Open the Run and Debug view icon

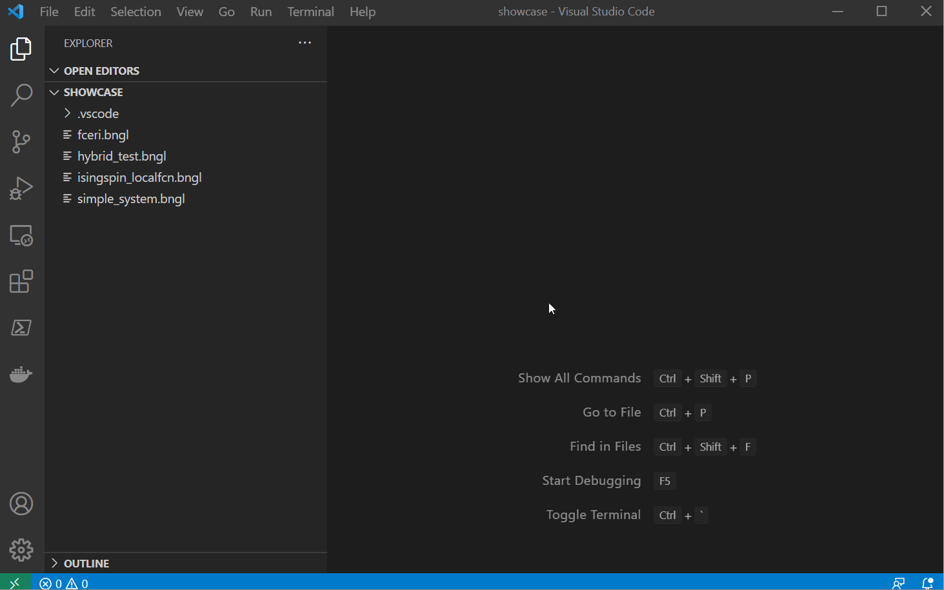[21, 188]
